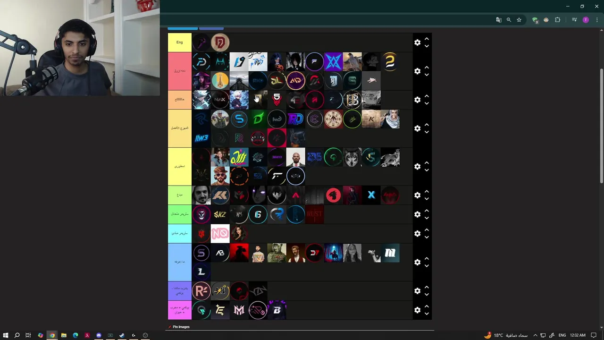Click the Google Translate icon in address bar

tap(499, 20)
